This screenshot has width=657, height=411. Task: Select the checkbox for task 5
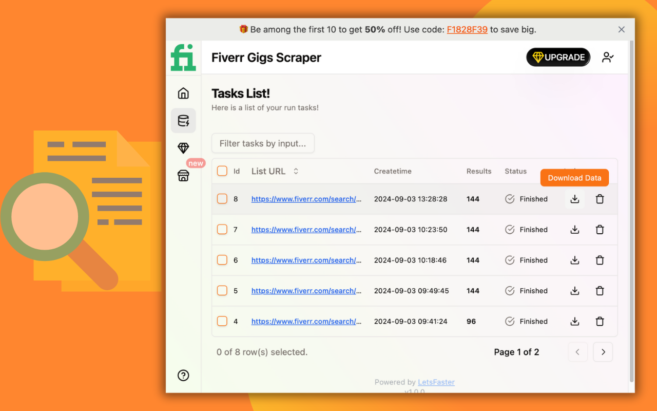point(222,291)
